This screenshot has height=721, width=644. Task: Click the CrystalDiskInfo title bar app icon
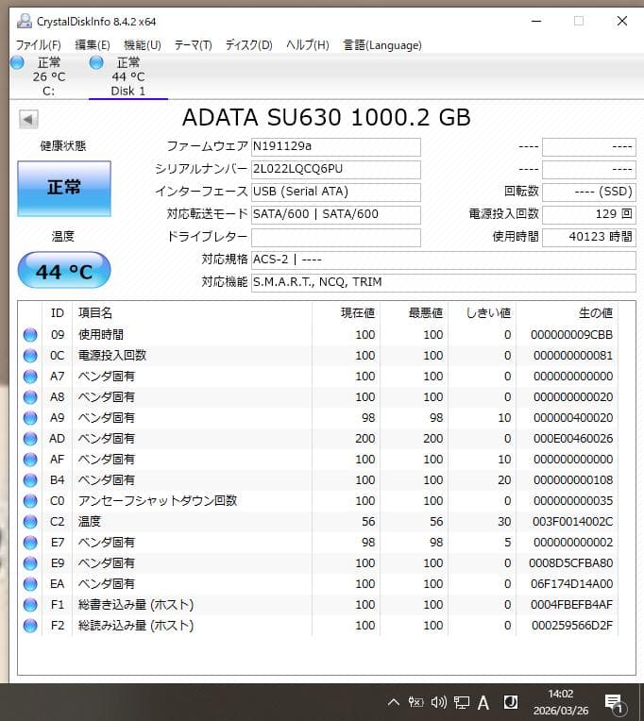click(24, 21)
